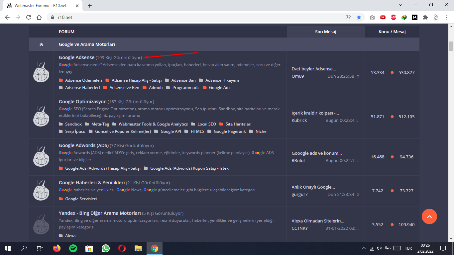View profile of user Kubrick

299,121
